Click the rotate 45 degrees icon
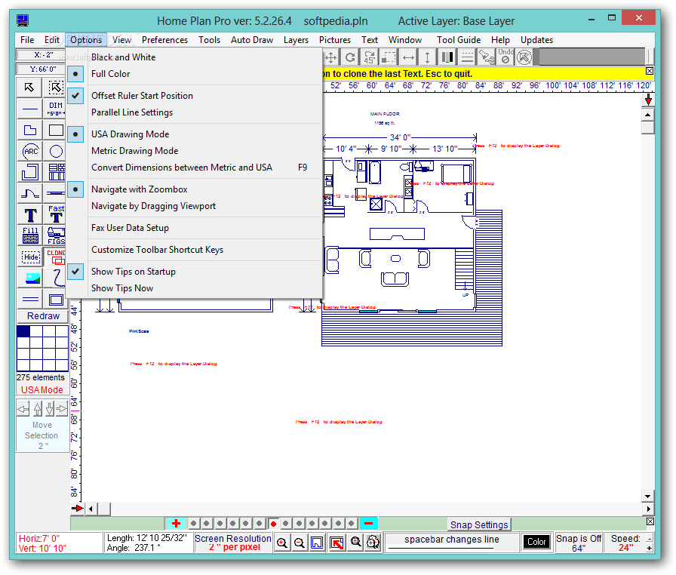The height and width of the screenshot is (575, 676). (x=370, y=57)
